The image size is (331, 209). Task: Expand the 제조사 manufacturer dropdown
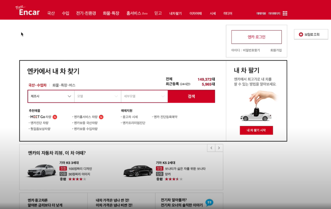click(51, 96)
